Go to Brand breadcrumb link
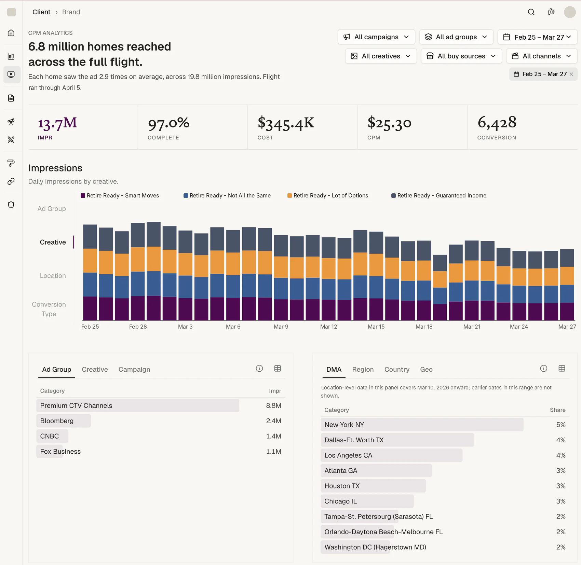581x565 pixels. pyautogui.click(x=71, y=12)
